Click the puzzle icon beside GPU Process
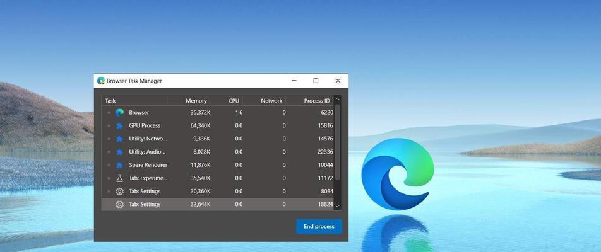Viewport: 601px width, 252px height. (119, 125)
